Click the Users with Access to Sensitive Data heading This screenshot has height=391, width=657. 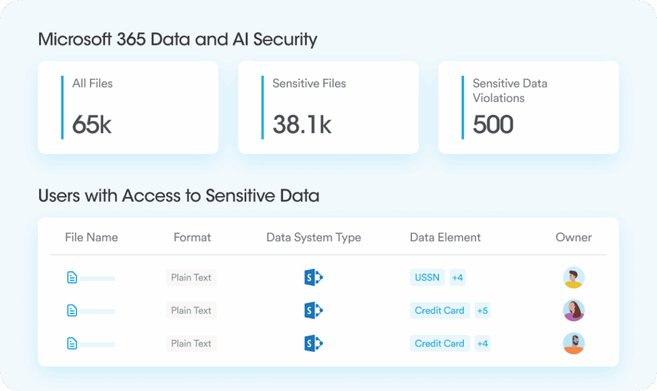pos(179,196)
